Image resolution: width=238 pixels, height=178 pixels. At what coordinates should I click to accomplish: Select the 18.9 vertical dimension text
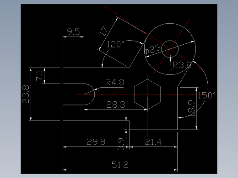pos(191,108)
